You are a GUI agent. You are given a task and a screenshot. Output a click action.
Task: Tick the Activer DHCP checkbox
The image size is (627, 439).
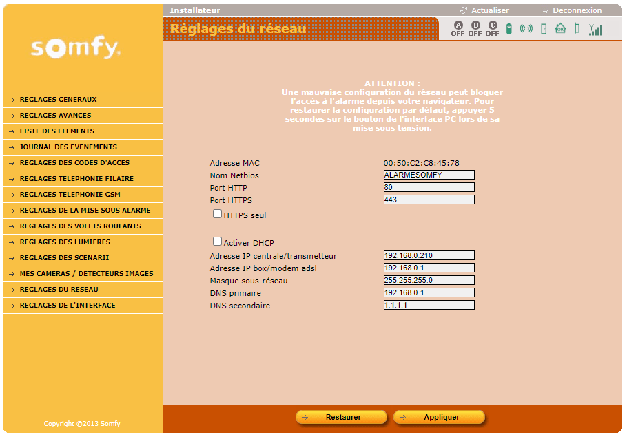pyautogui.click(x=217, y=242)
